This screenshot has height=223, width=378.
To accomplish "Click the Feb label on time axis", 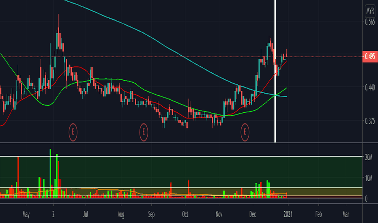I will (318, 214).
